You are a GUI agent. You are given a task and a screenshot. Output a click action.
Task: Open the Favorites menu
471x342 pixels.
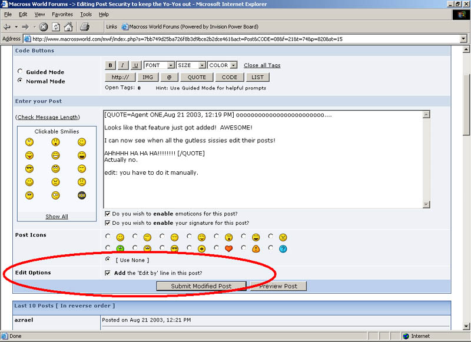62,14
